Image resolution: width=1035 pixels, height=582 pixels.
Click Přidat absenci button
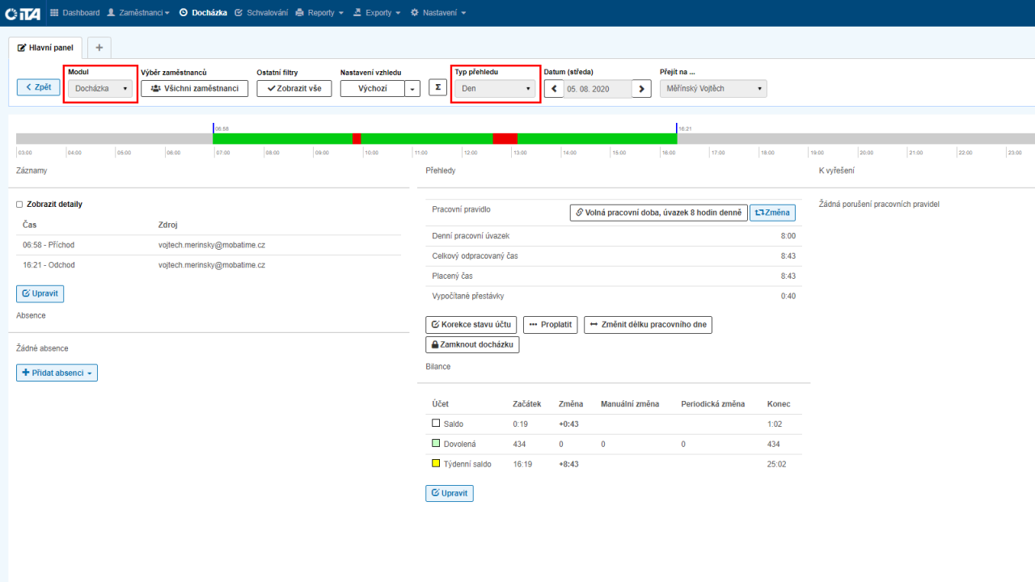point(57,373)
